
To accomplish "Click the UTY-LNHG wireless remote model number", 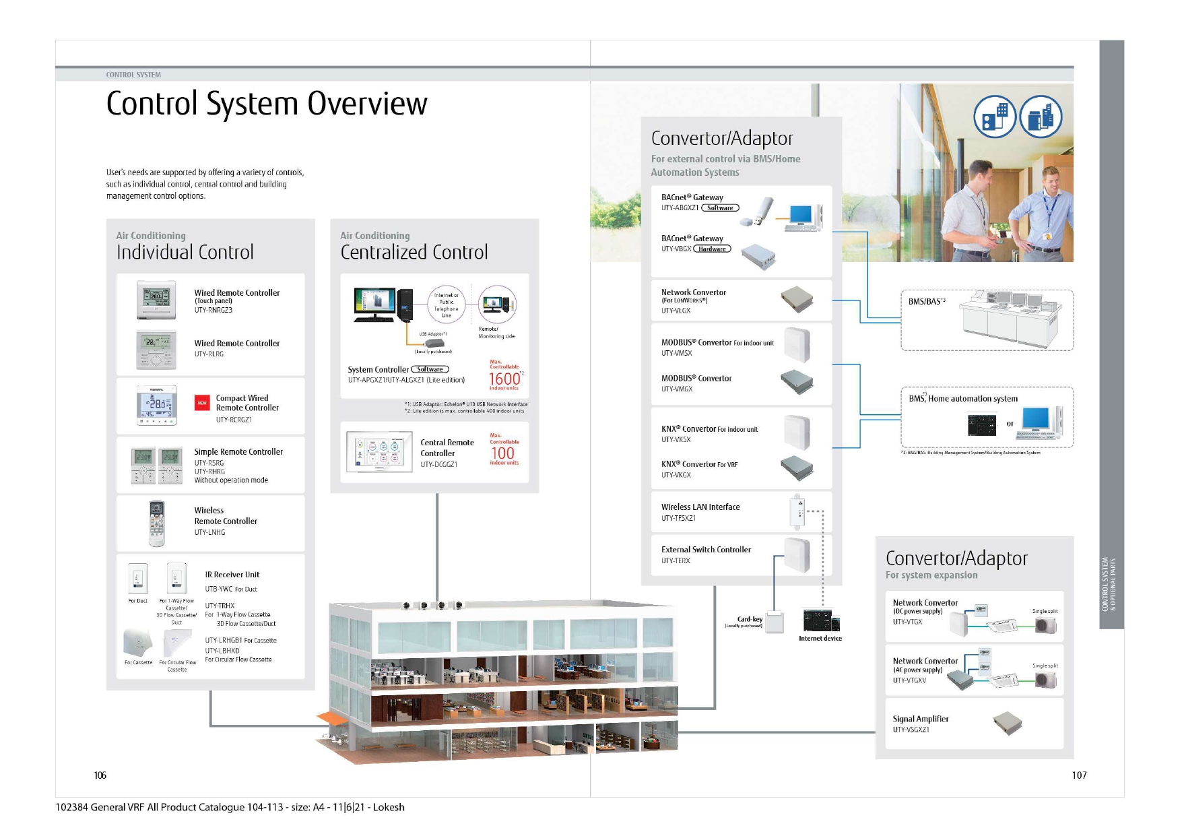I will 209,532.
